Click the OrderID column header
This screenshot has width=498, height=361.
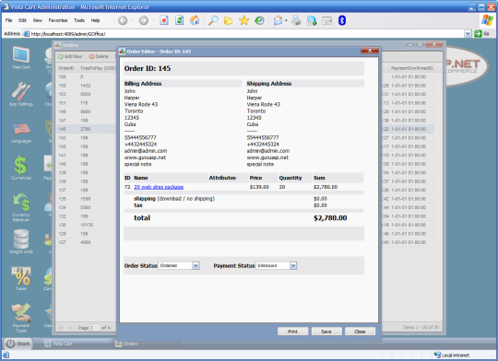click(66, 68)
